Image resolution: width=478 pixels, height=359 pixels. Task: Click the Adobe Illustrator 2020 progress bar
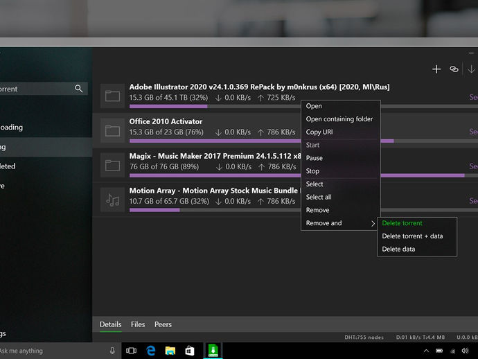(303, 107)
